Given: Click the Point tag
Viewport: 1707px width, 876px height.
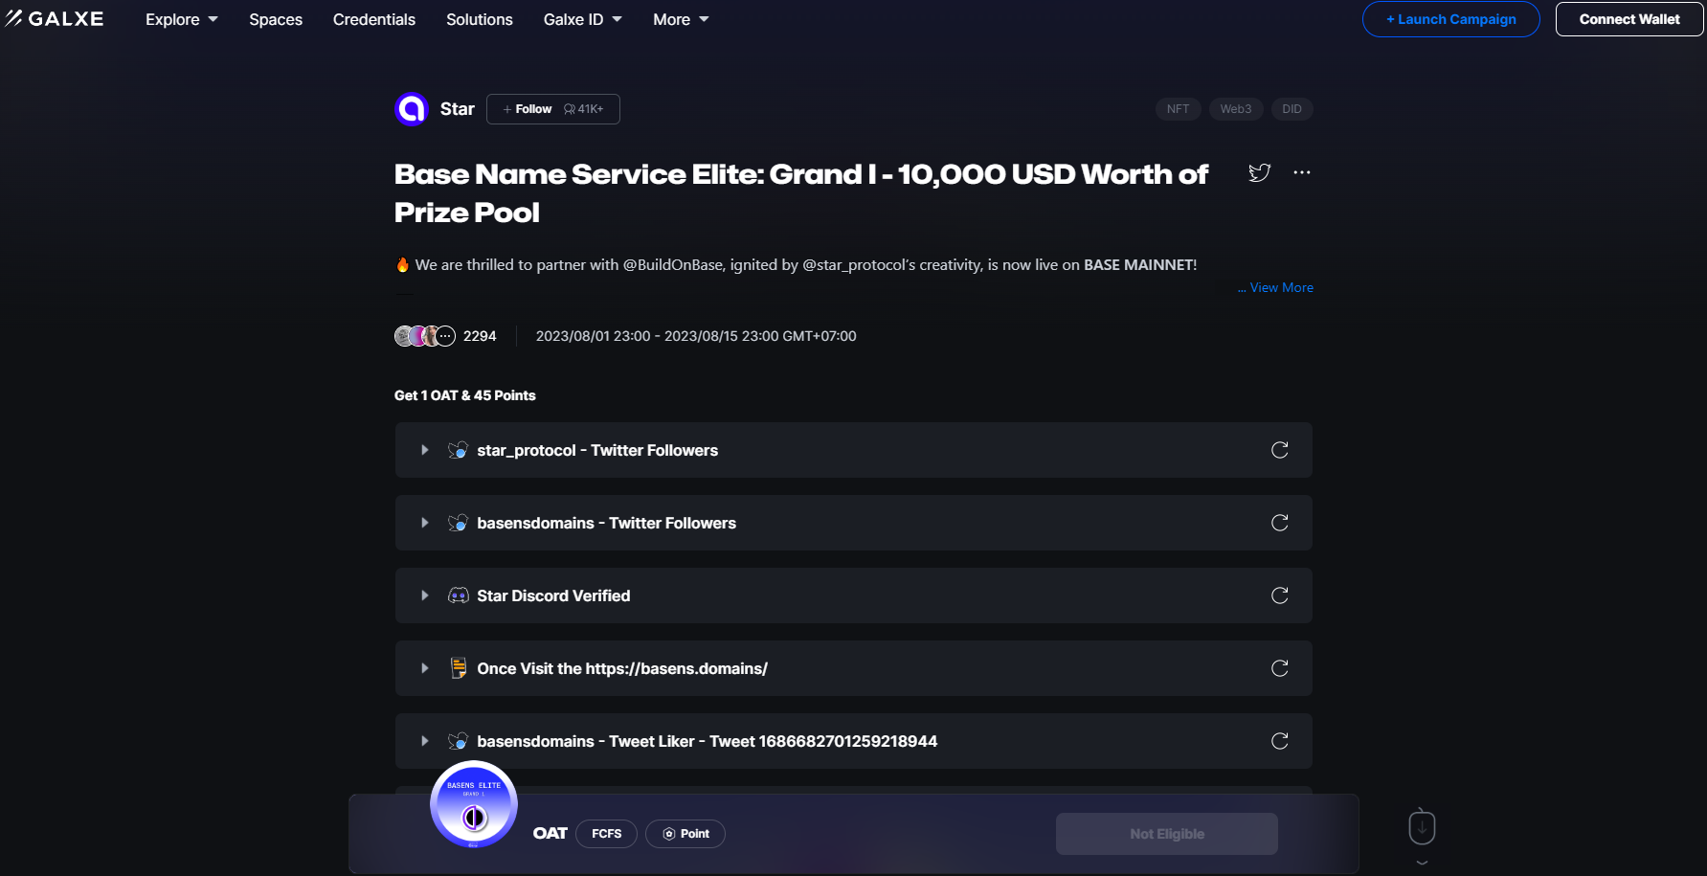Looking at the screenshot, I should 685,834.
